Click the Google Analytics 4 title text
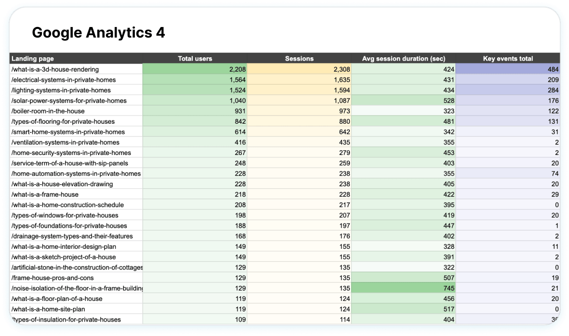569x336 pixels. [x=98, y=33]
